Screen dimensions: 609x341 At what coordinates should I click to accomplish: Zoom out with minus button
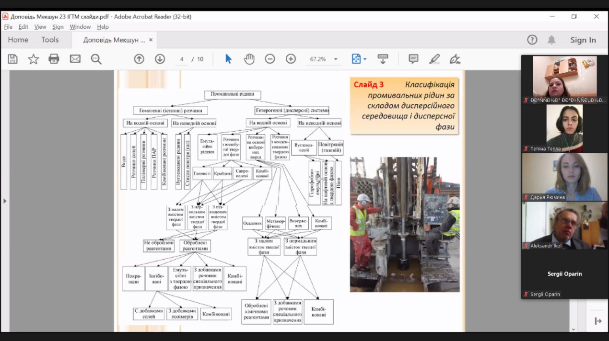270,59
